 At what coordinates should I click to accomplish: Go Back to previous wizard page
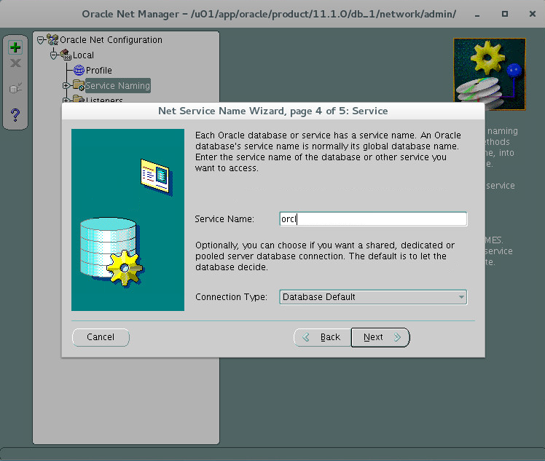pyautogui.click(x=322, y=337)
